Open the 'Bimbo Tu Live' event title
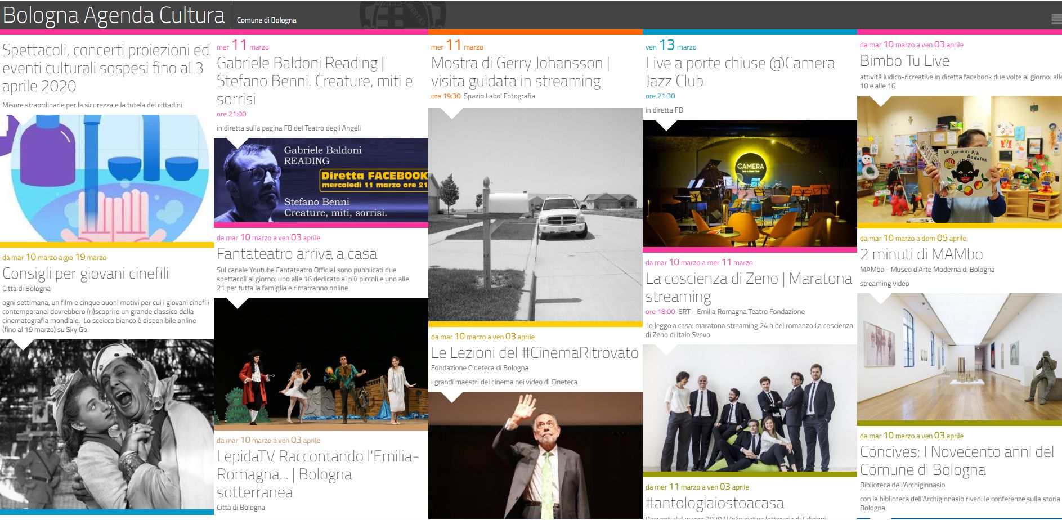 [x=904, y=61]
